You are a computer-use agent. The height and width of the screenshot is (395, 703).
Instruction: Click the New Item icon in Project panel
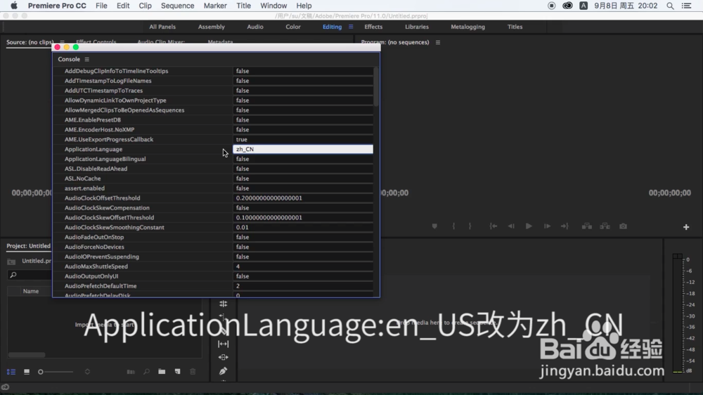tap(178, 372)
